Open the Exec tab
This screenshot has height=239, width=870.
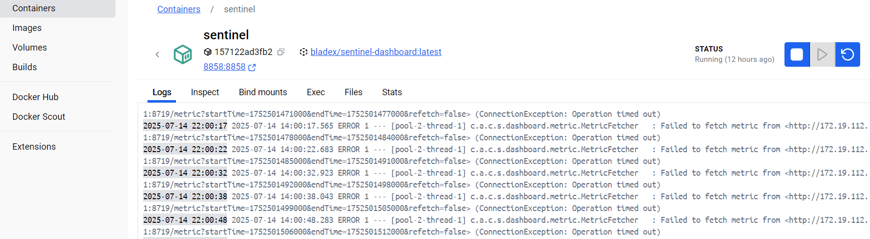[x=316, y=92]
